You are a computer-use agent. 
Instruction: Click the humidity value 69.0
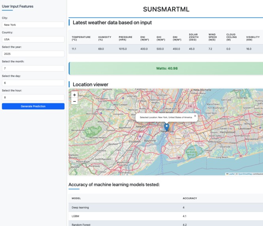(101, 49)
